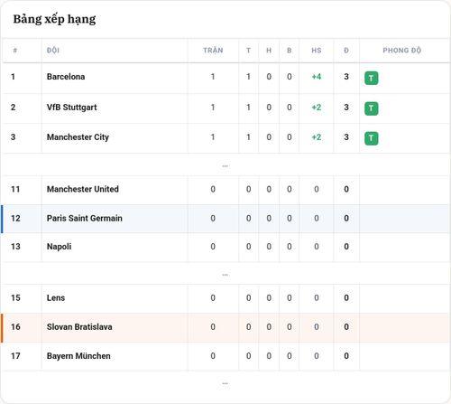Screen dimensions: 451x404
Task: Open the Napoli team entry
Action: click(x=60, y=247)
